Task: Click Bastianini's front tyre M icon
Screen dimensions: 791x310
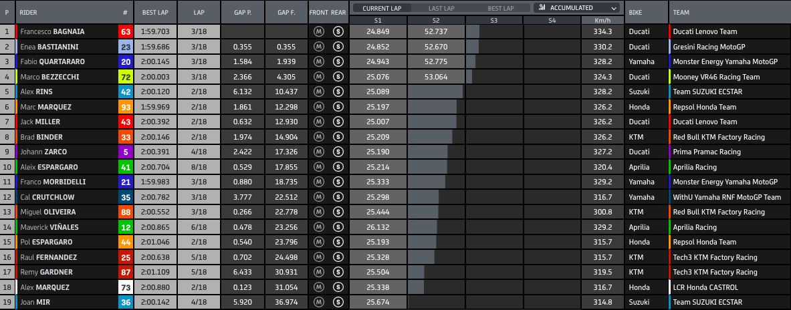Action: point(318,47)
